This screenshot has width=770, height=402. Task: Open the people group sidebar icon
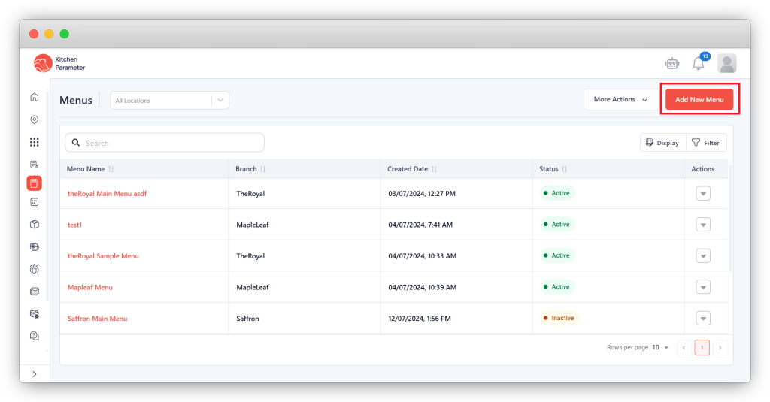click(34, 269)
